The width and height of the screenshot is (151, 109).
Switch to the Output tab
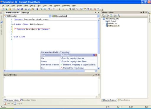pos(18,103)
